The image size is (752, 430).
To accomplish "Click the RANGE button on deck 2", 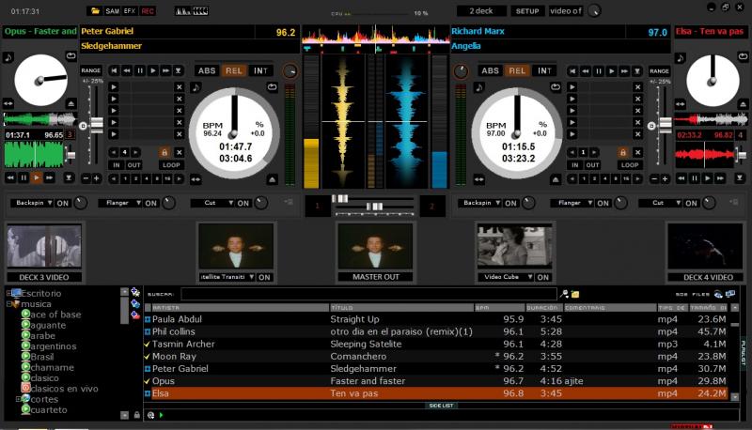I will point(659,70).
